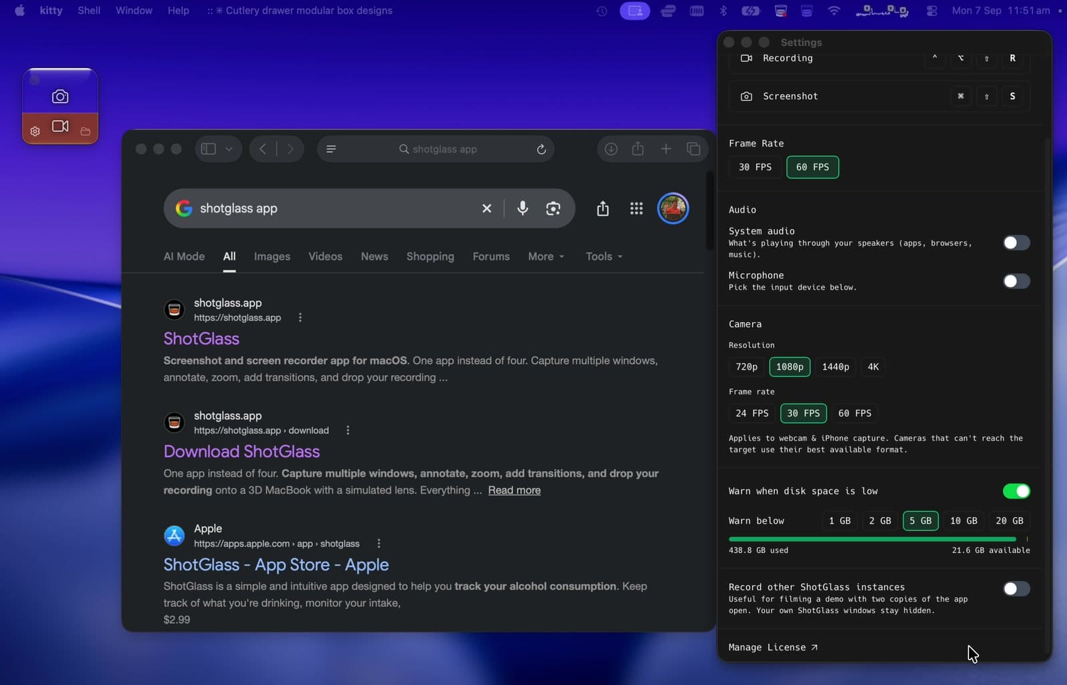This screenshot has width=1067, height=685.
Task: Go forward in the Safari browser
Action: (x=290, y=149)
